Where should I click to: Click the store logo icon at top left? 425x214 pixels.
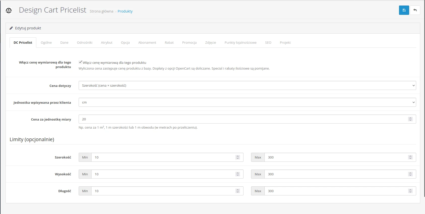[9, 11]
